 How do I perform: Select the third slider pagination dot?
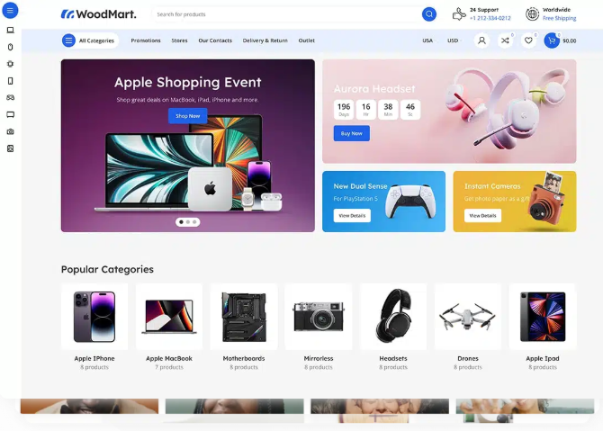(x=194, y=222)
